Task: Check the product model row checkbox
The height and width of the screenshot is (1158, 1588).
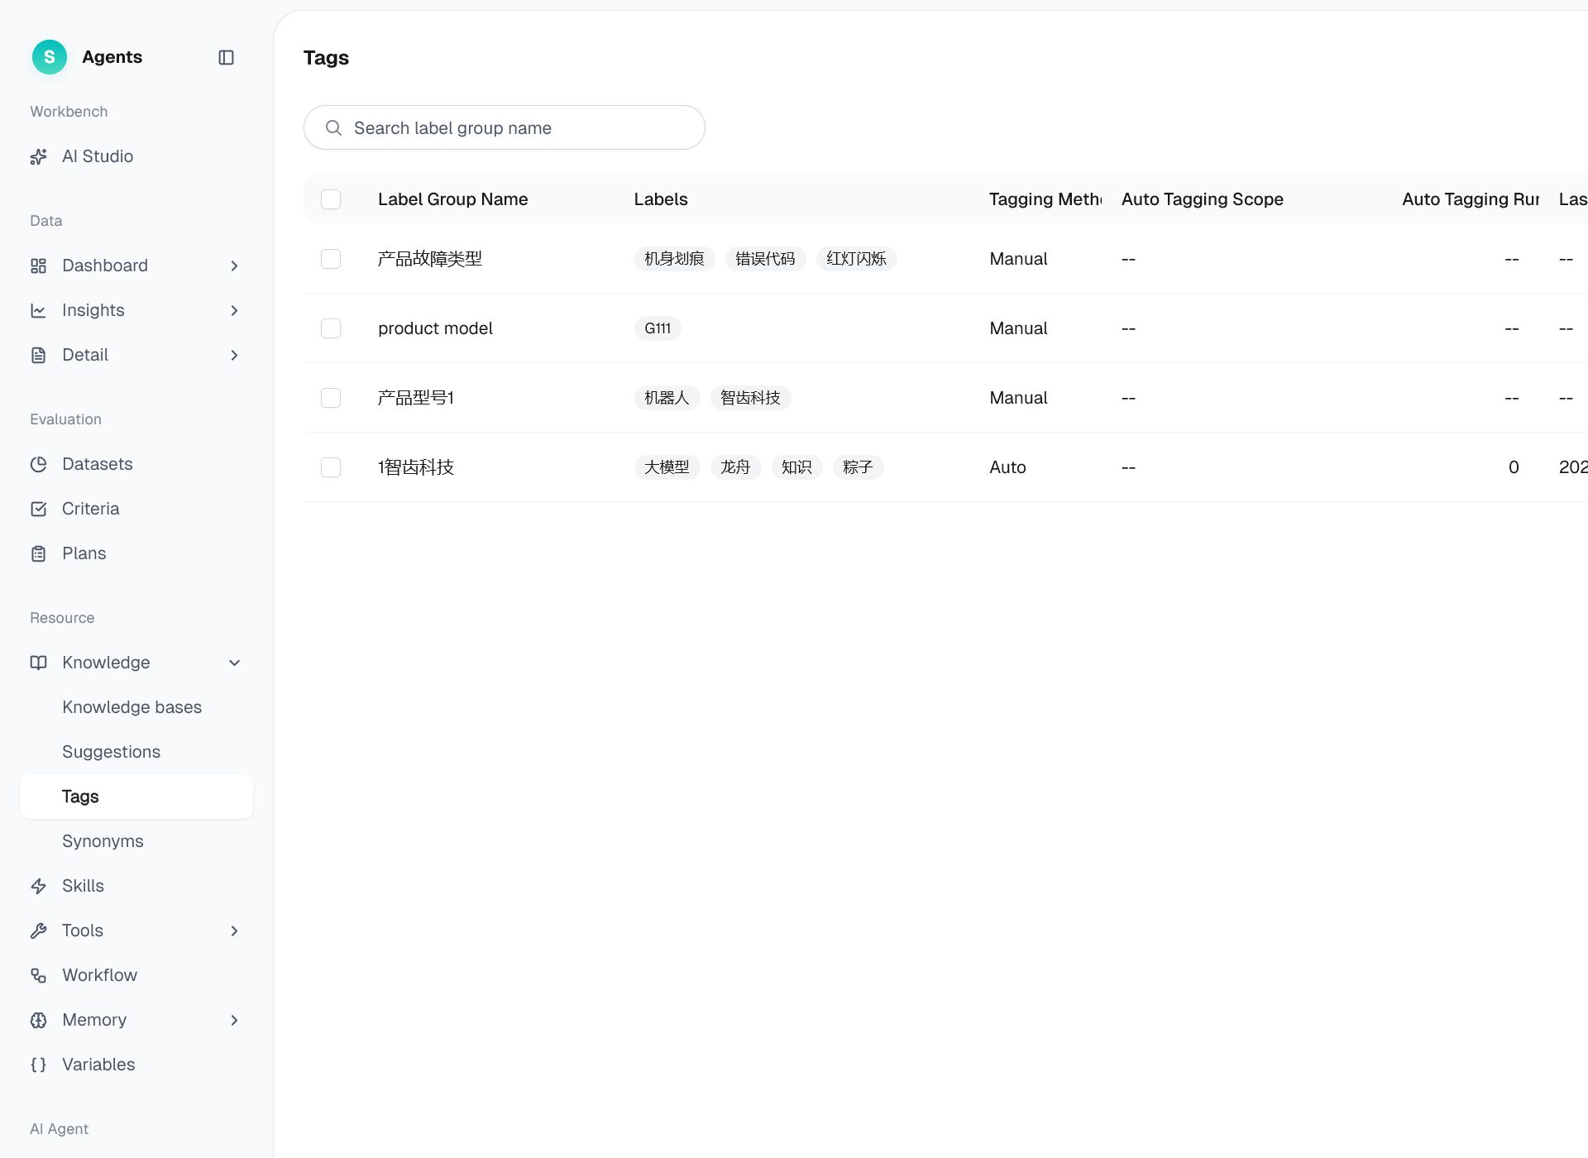Action: pyautogui.click(x=331, y=328)
